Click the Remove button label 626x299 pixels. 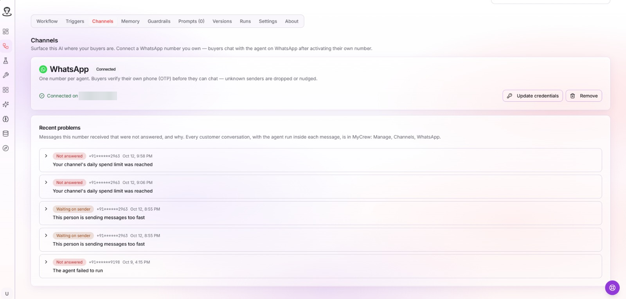588,96
